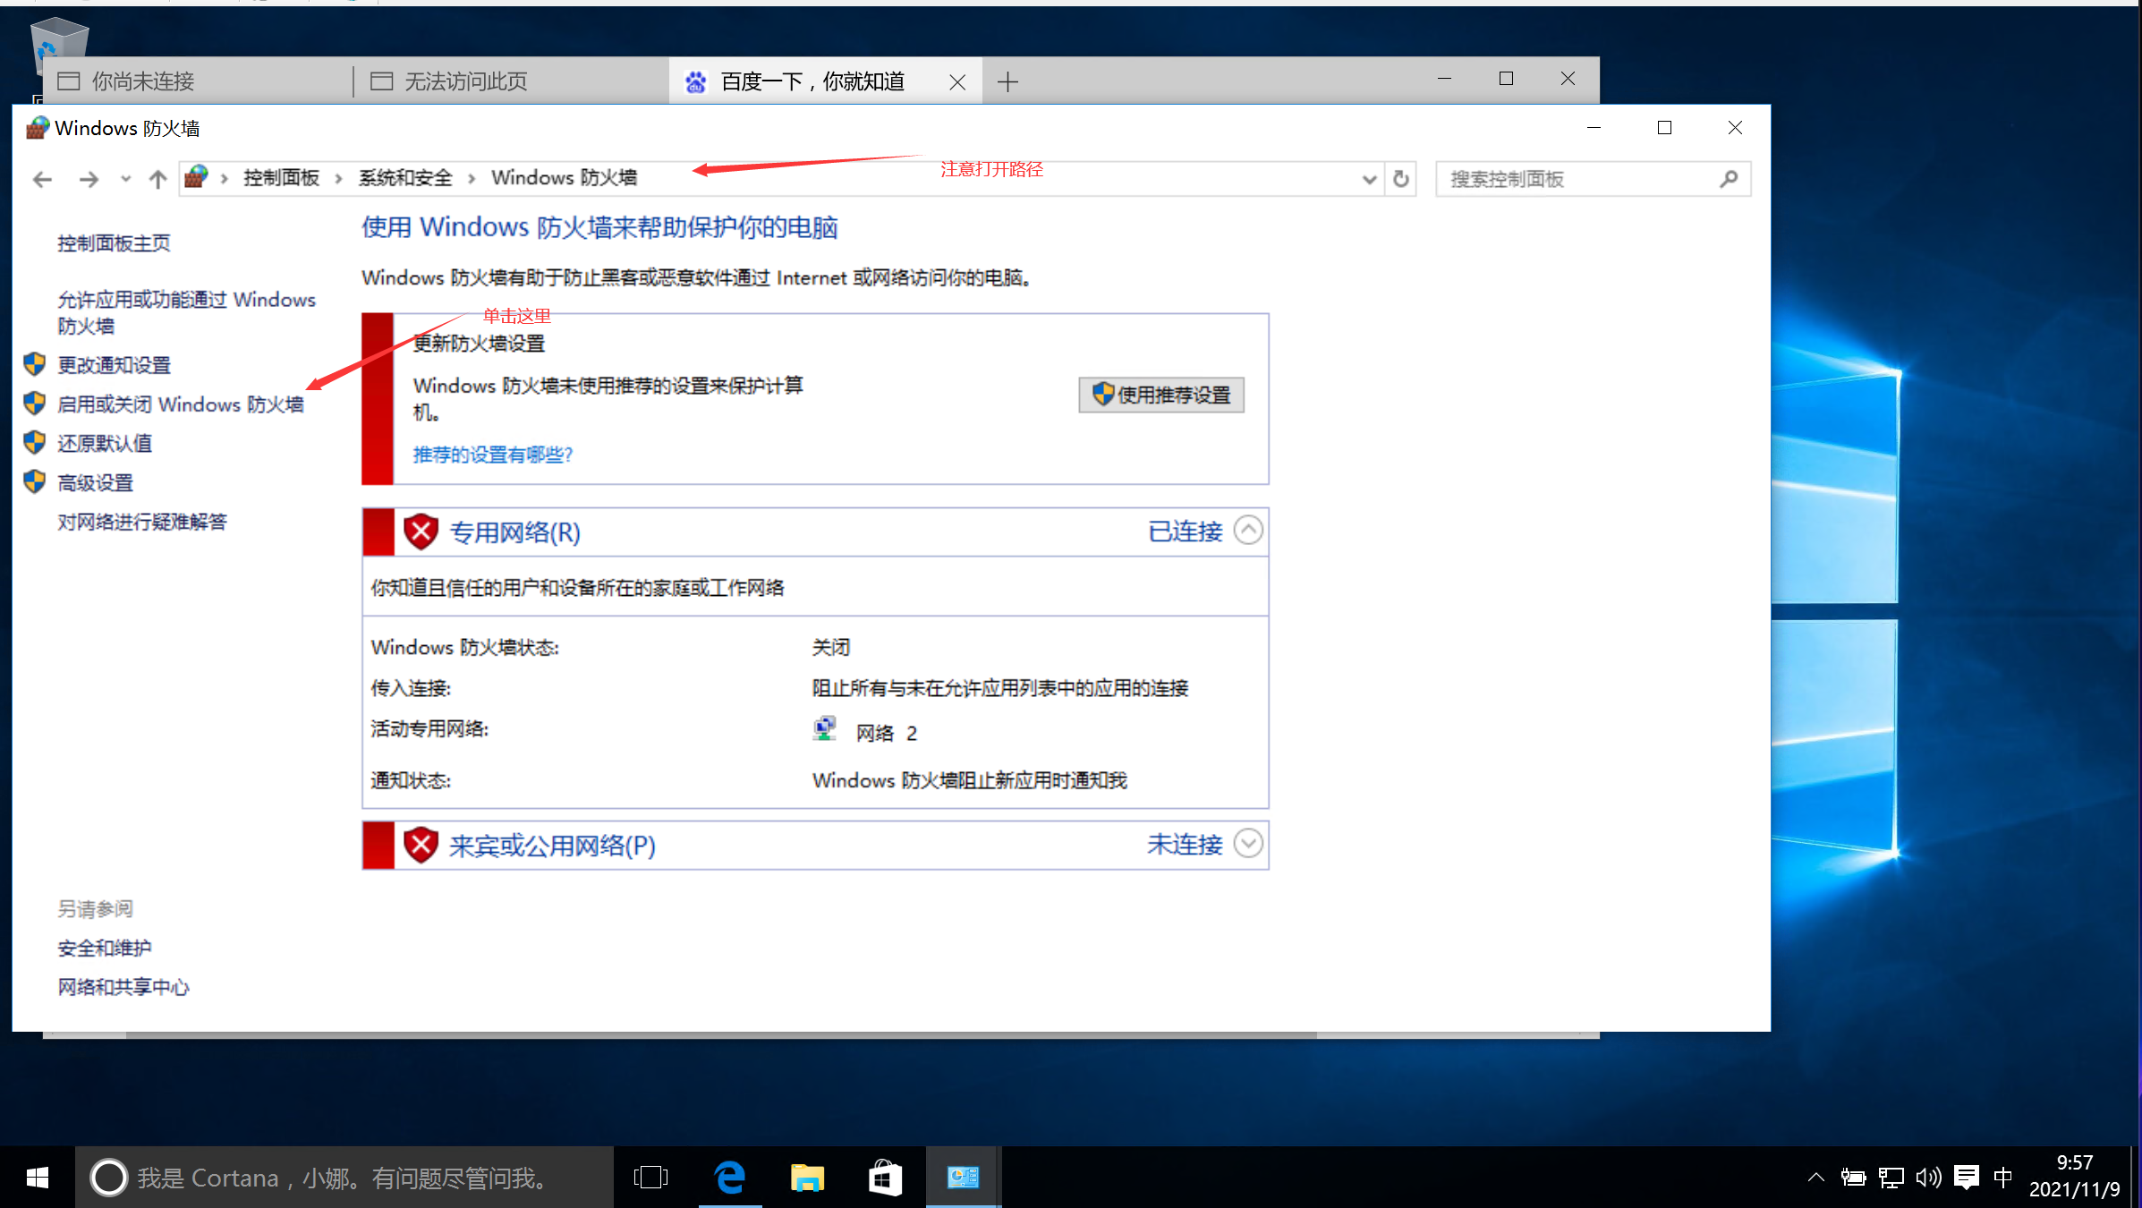The height and width of the screenshot is (1208, 2142).
Task: Show hidden system tray icons
Action: coord(1815,1178)
